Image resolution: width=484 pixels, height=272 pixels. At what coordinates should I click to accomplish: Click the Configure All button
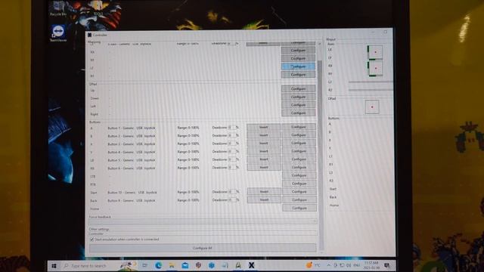203,248
